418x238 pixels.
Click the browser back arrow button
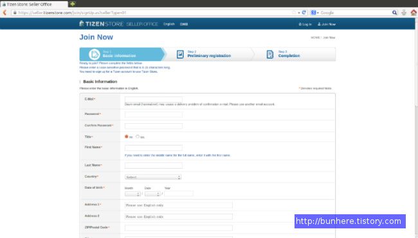click(5, 12)
